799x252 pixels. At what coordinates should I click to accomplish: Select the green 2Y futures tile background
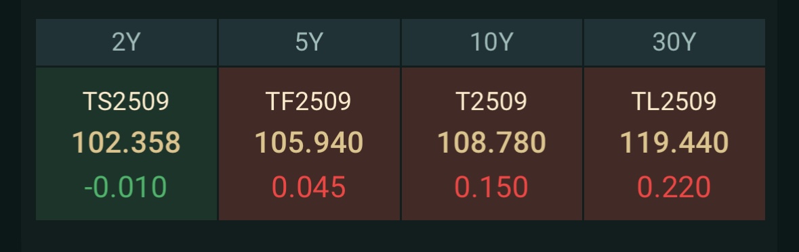126,144
